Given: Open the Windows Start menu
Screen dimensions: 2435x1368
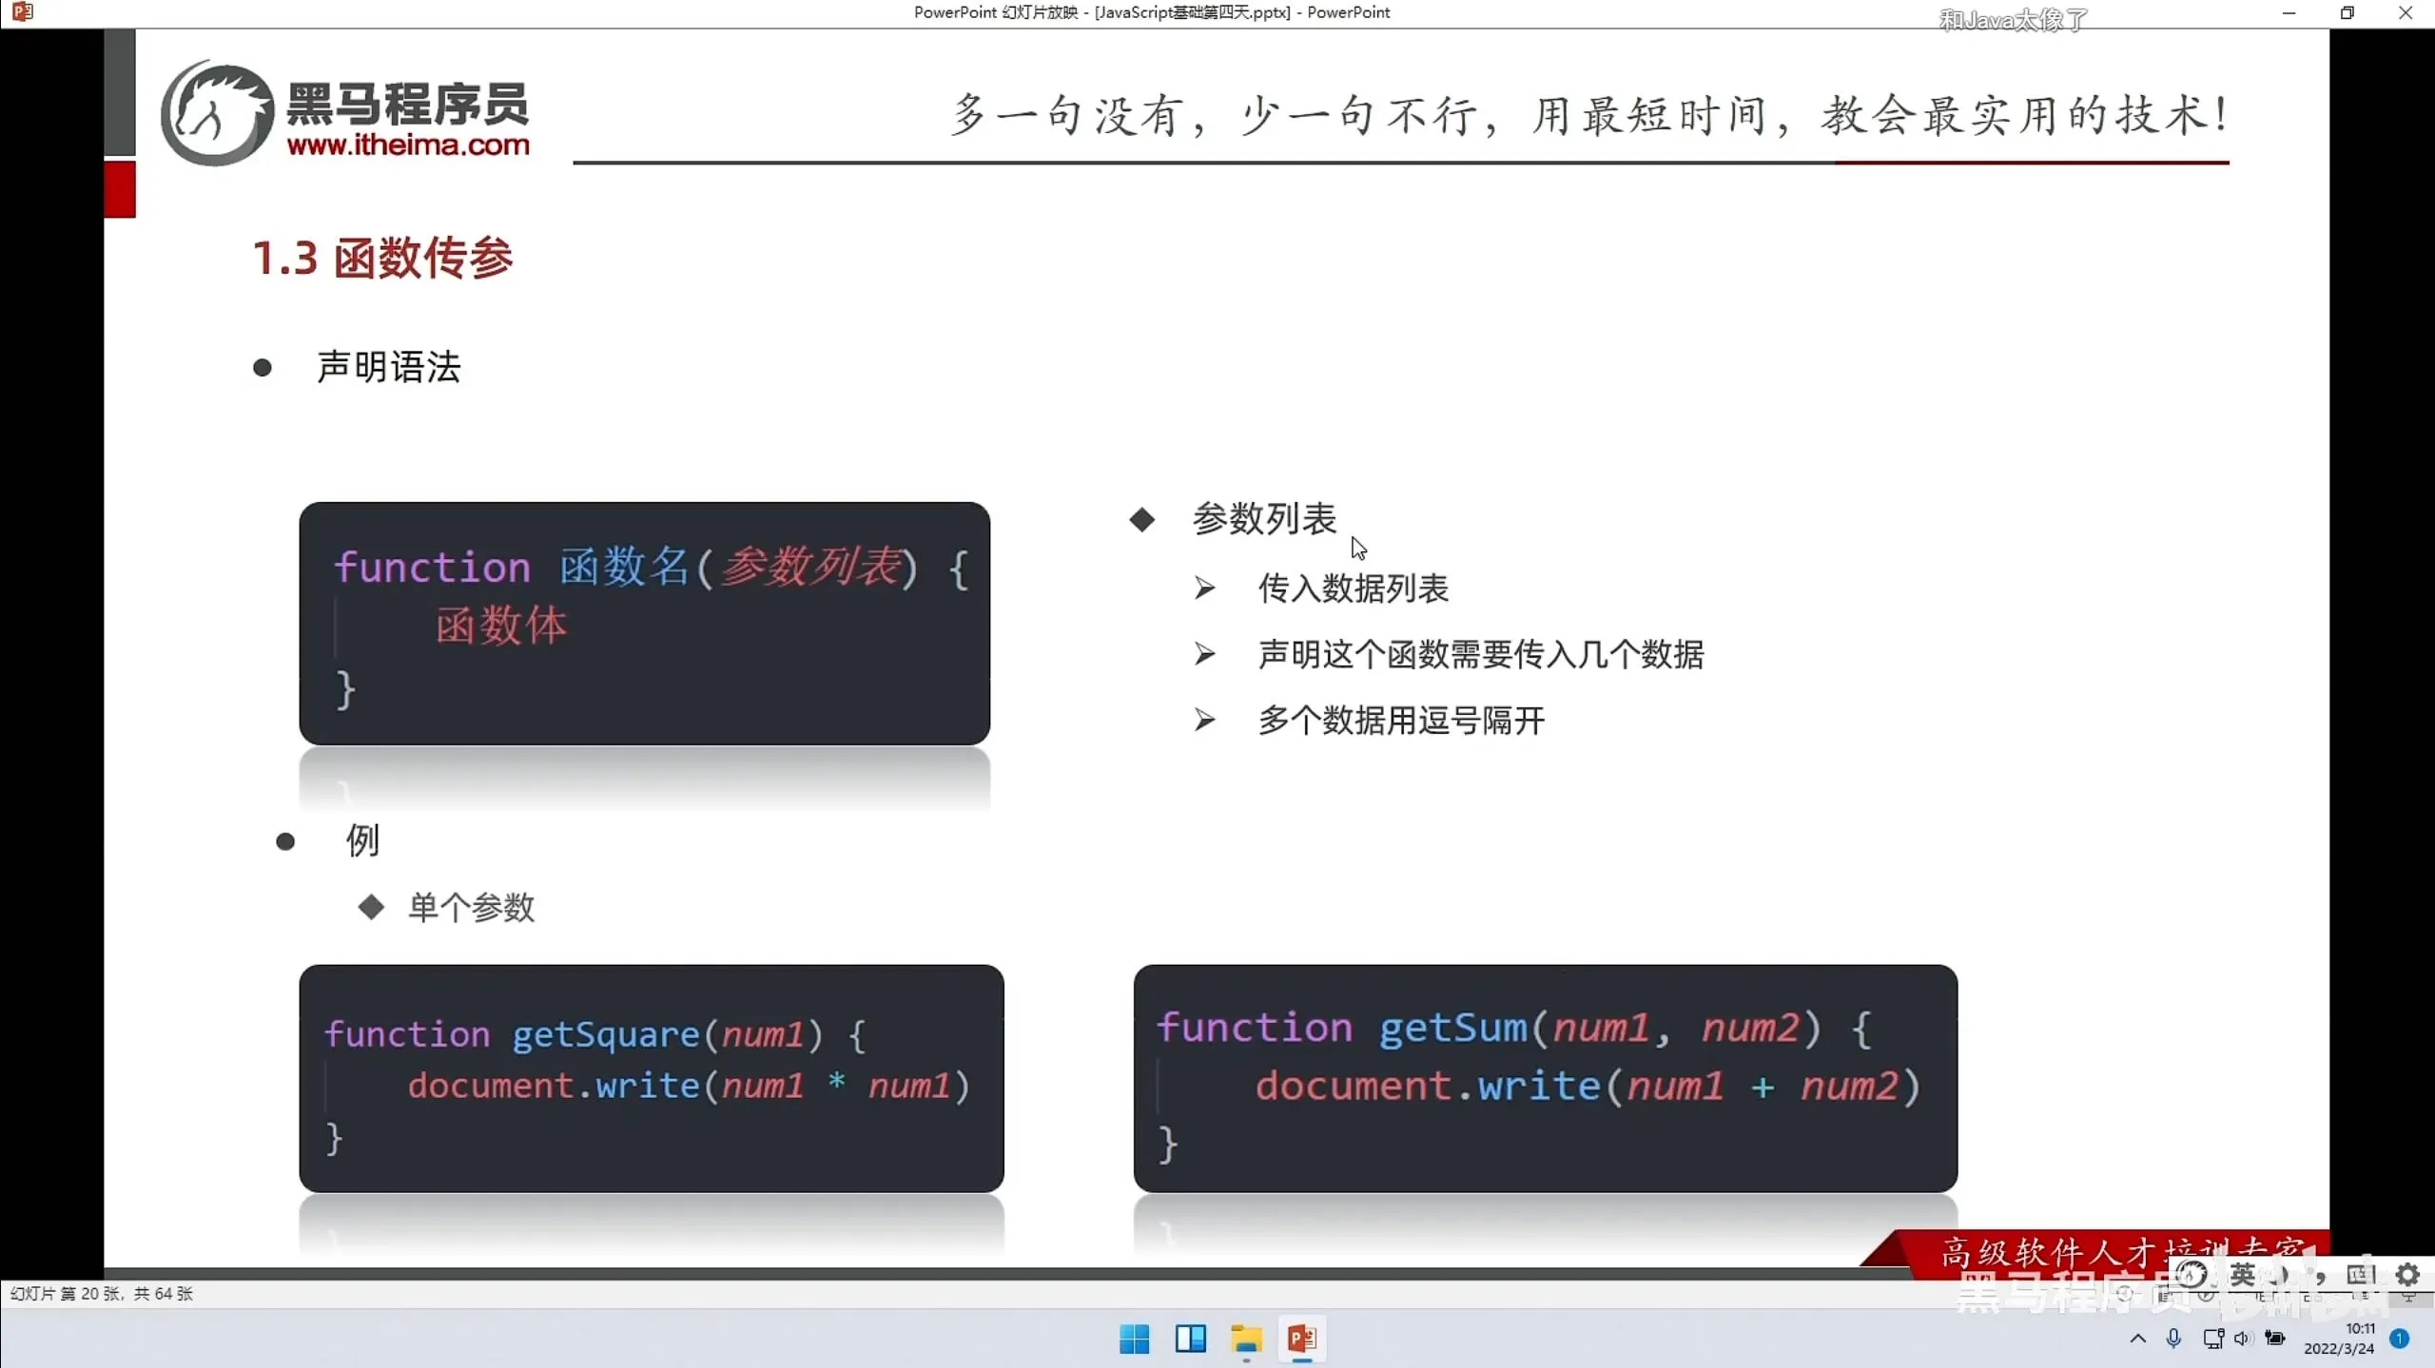Looking at the screenshot, I should (x=1134, y=1339).
